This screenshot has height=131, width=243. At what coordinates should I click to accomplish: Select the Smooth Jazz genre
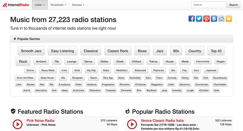pos(31,51)
